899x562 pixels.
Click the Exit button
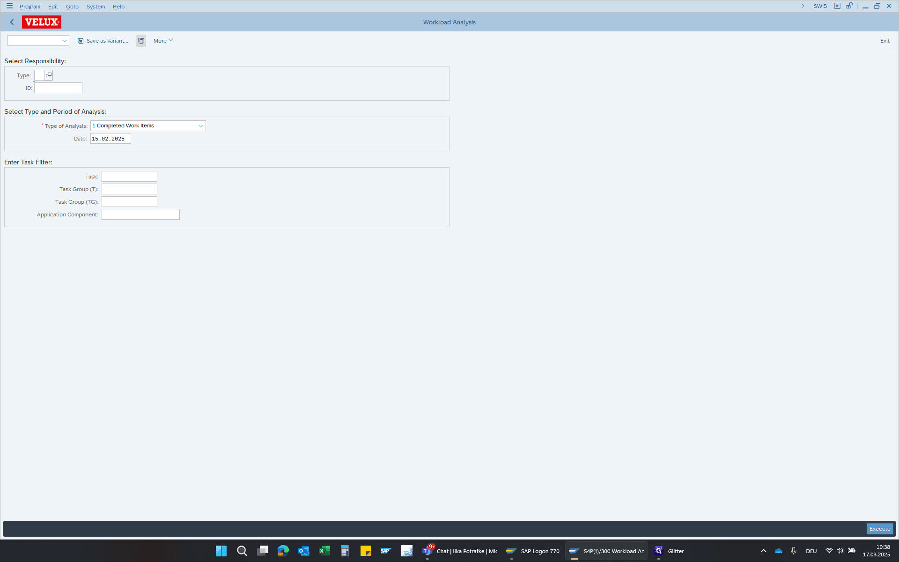coord(885,41)
